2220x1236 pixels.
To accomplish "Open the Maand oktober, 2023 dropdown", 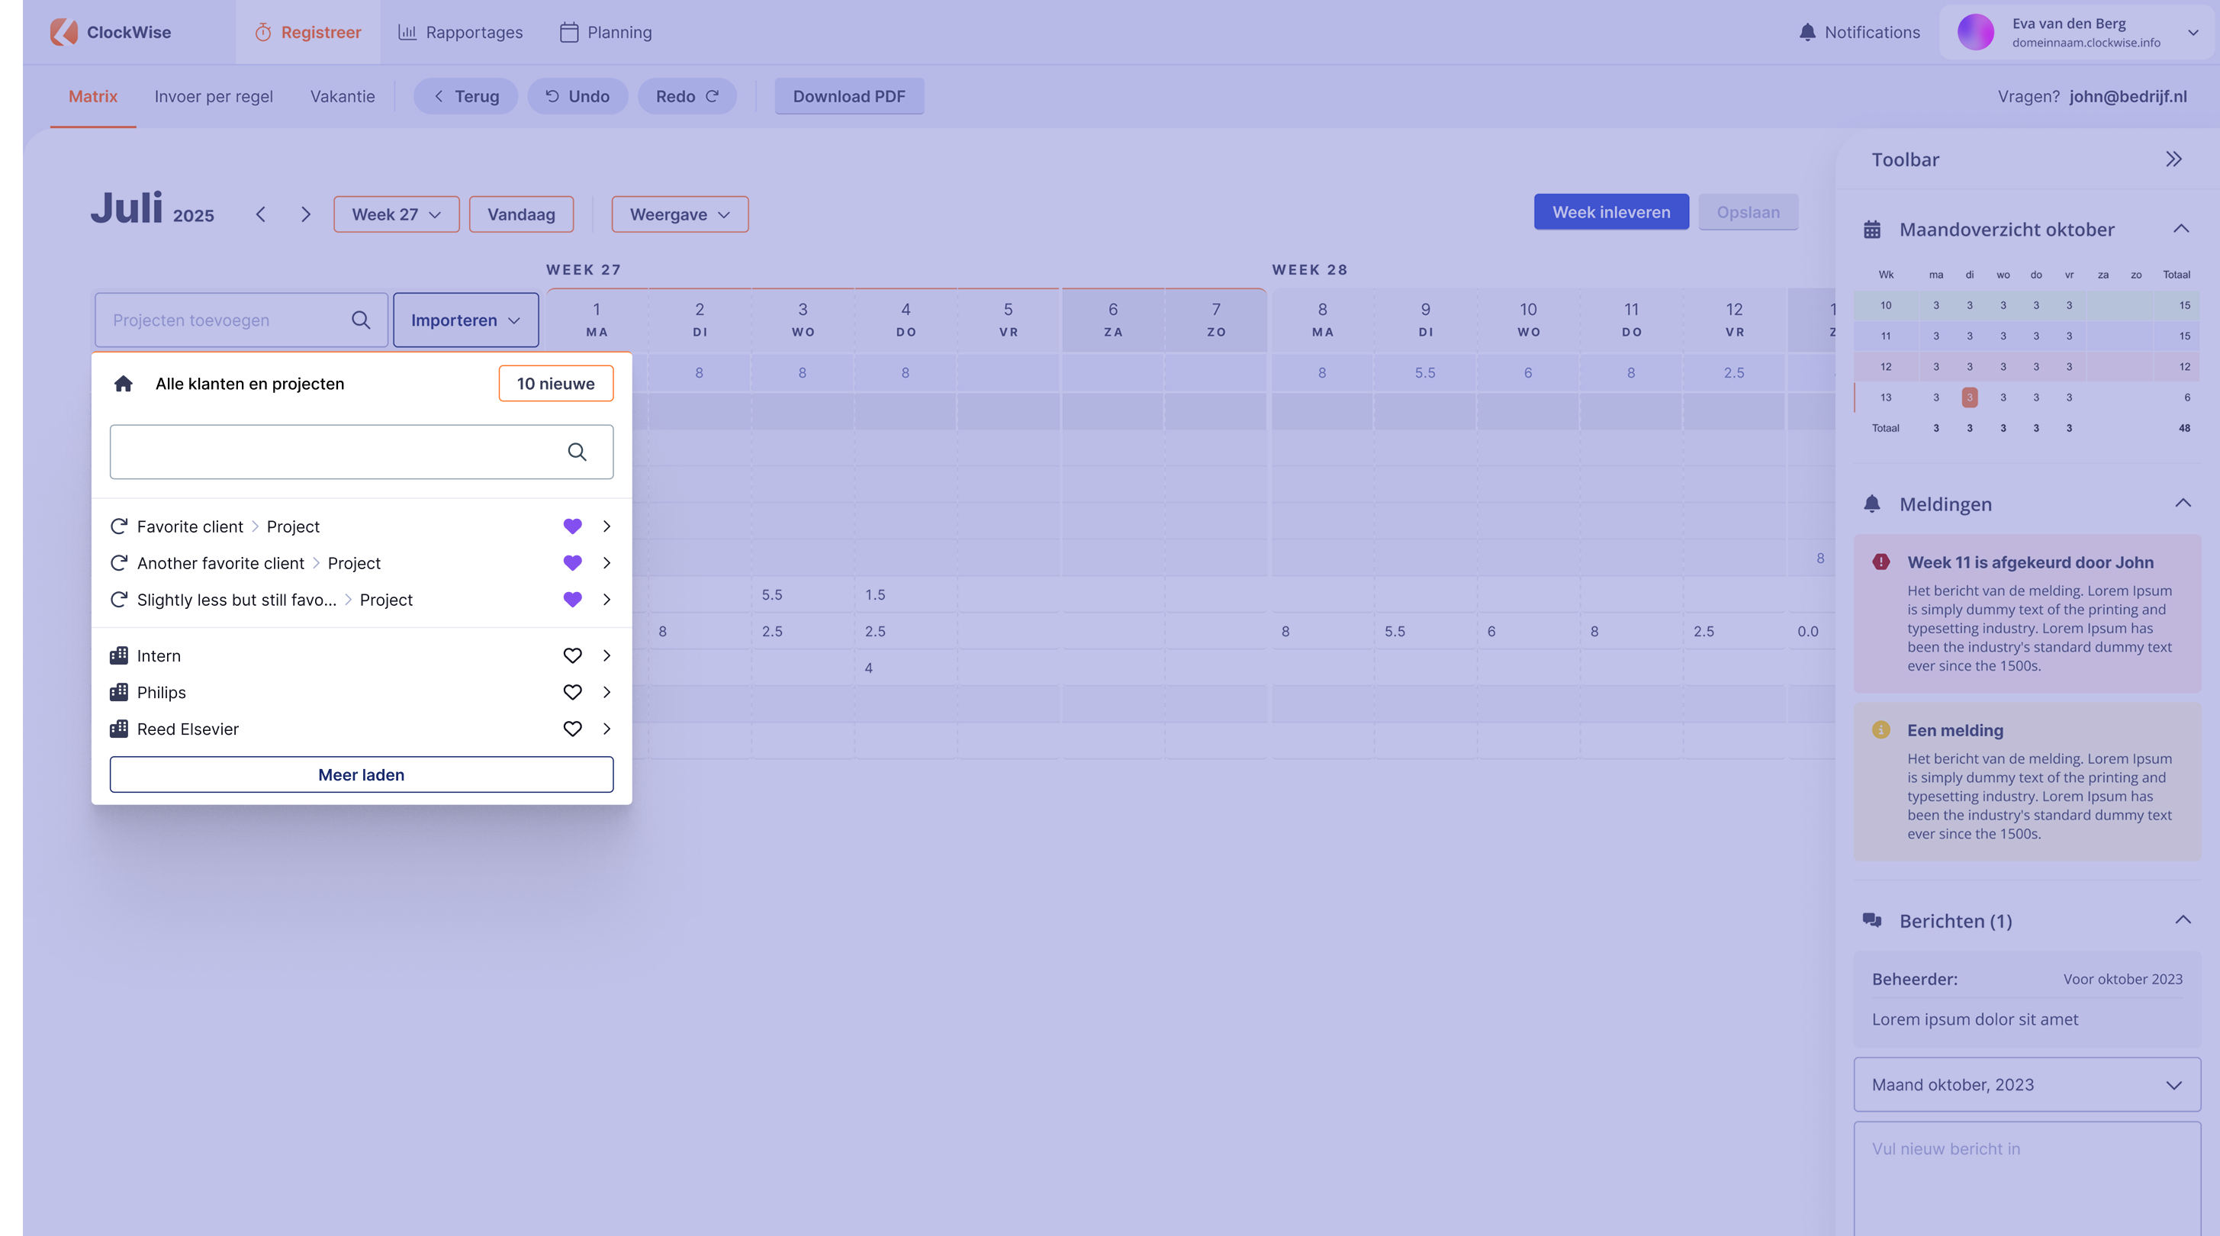I will tap(2026, 1084).
